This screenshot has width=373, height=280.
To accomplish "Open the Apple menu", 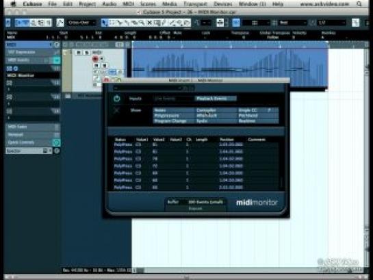I will (13, 4).
